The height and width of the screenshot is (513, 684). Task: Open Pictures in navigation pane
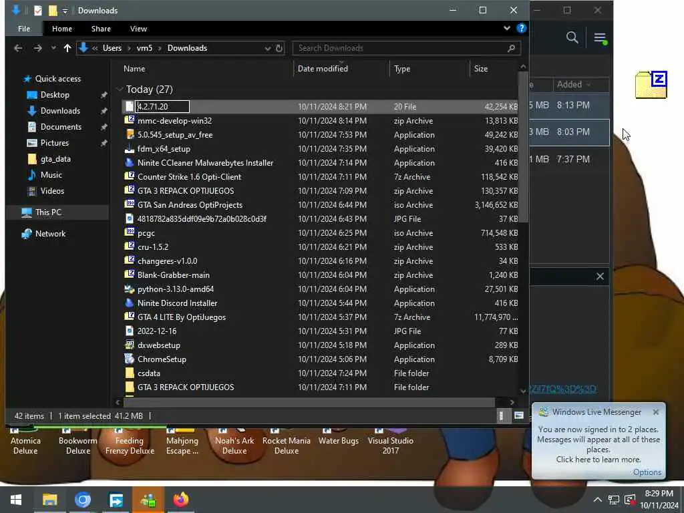coord(54,143)
